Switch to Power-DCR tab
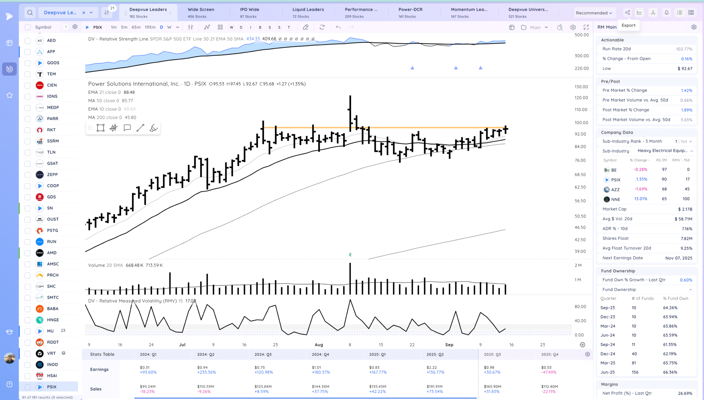Viewport: 704px width, 400px height. (410, 13)
